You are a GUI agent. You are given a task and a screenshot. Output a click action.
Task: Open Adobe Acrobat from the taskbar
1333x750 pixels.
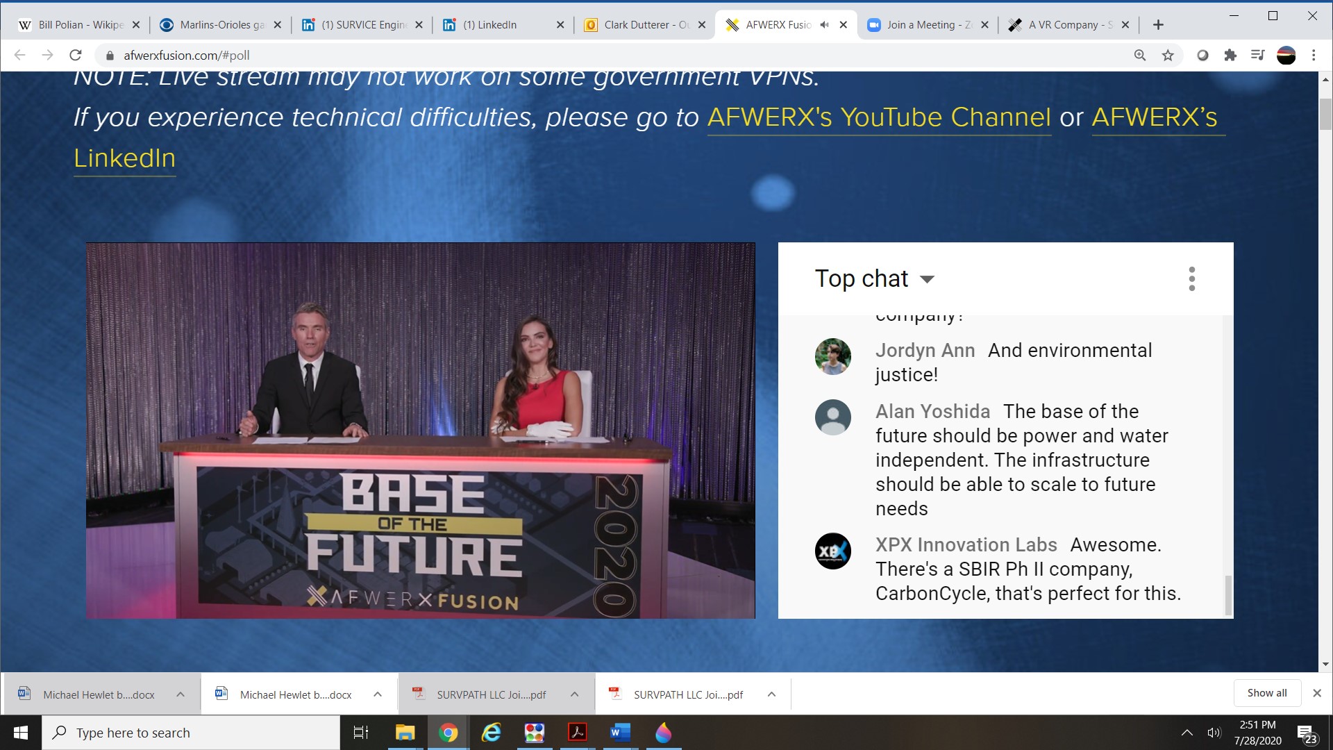point(578,733)
